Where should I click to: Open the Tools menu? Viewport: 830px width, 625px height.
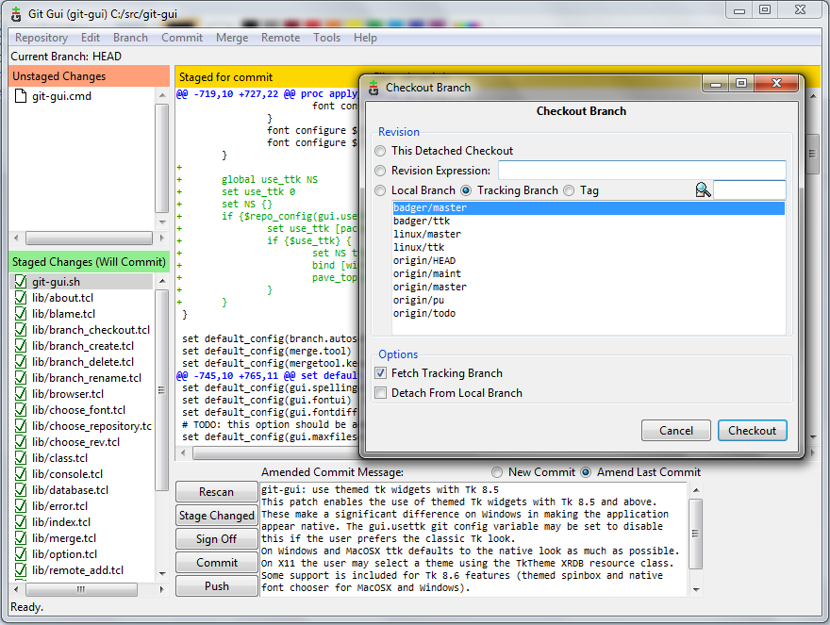[326, 38]
